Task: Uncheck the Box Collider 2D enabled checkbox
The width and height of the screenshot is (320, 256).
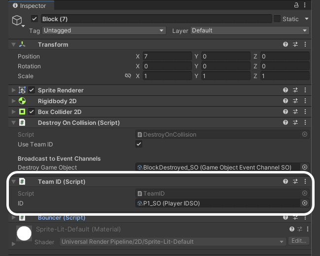Action: point(32,112)
